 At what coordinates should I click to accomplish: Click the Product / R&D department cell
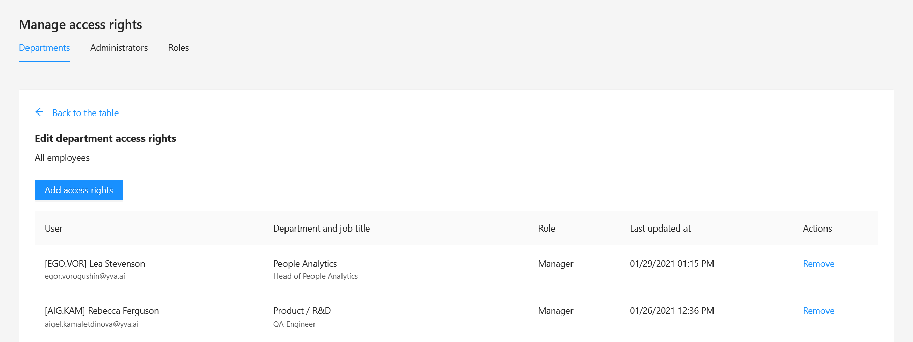tap(302, 311)
